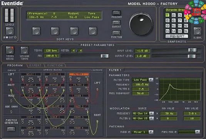The width and height of the screenshot is (206, 139).
Task: Click the Right input patch jack
Action: [11, 90]
